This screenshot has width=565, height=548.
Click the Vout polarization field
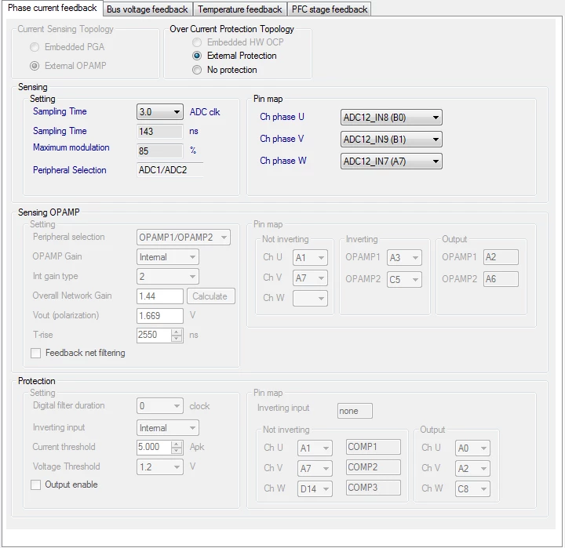pyautogui.click(x=160, y=316)
